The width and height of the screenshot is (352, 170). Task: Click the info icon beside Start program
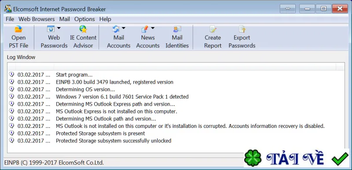click(11, 74)
